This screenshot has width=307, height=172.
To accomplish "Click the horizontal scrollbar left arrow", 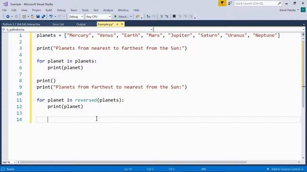I will coord(18,162).
